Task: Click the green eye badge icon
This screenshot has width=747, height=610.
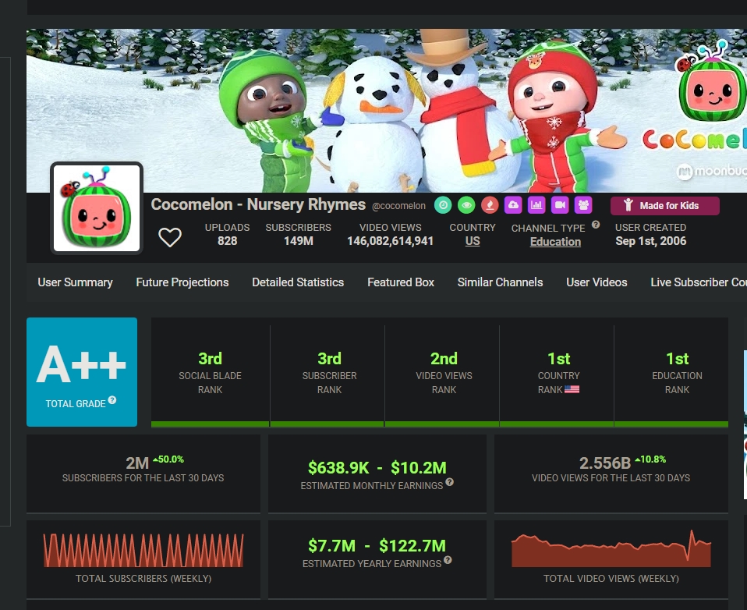Action: 466,205
